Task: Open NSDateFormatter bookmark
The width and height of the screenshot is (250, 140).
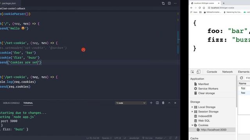Action: tap(212, 12)
